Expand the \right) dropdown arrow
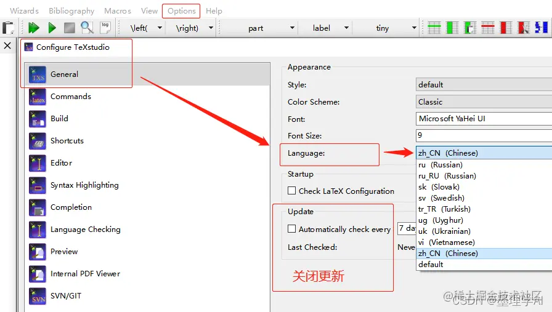The height and width of the screenshot is (312, 552). (x=211, y=28)
